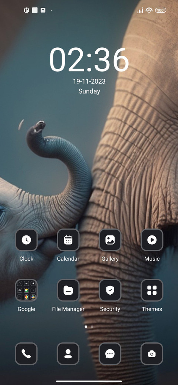The height and width of the screenshot is (385, 178).
Task: Launch the Gallery app
Action: (x=110, y=240)
